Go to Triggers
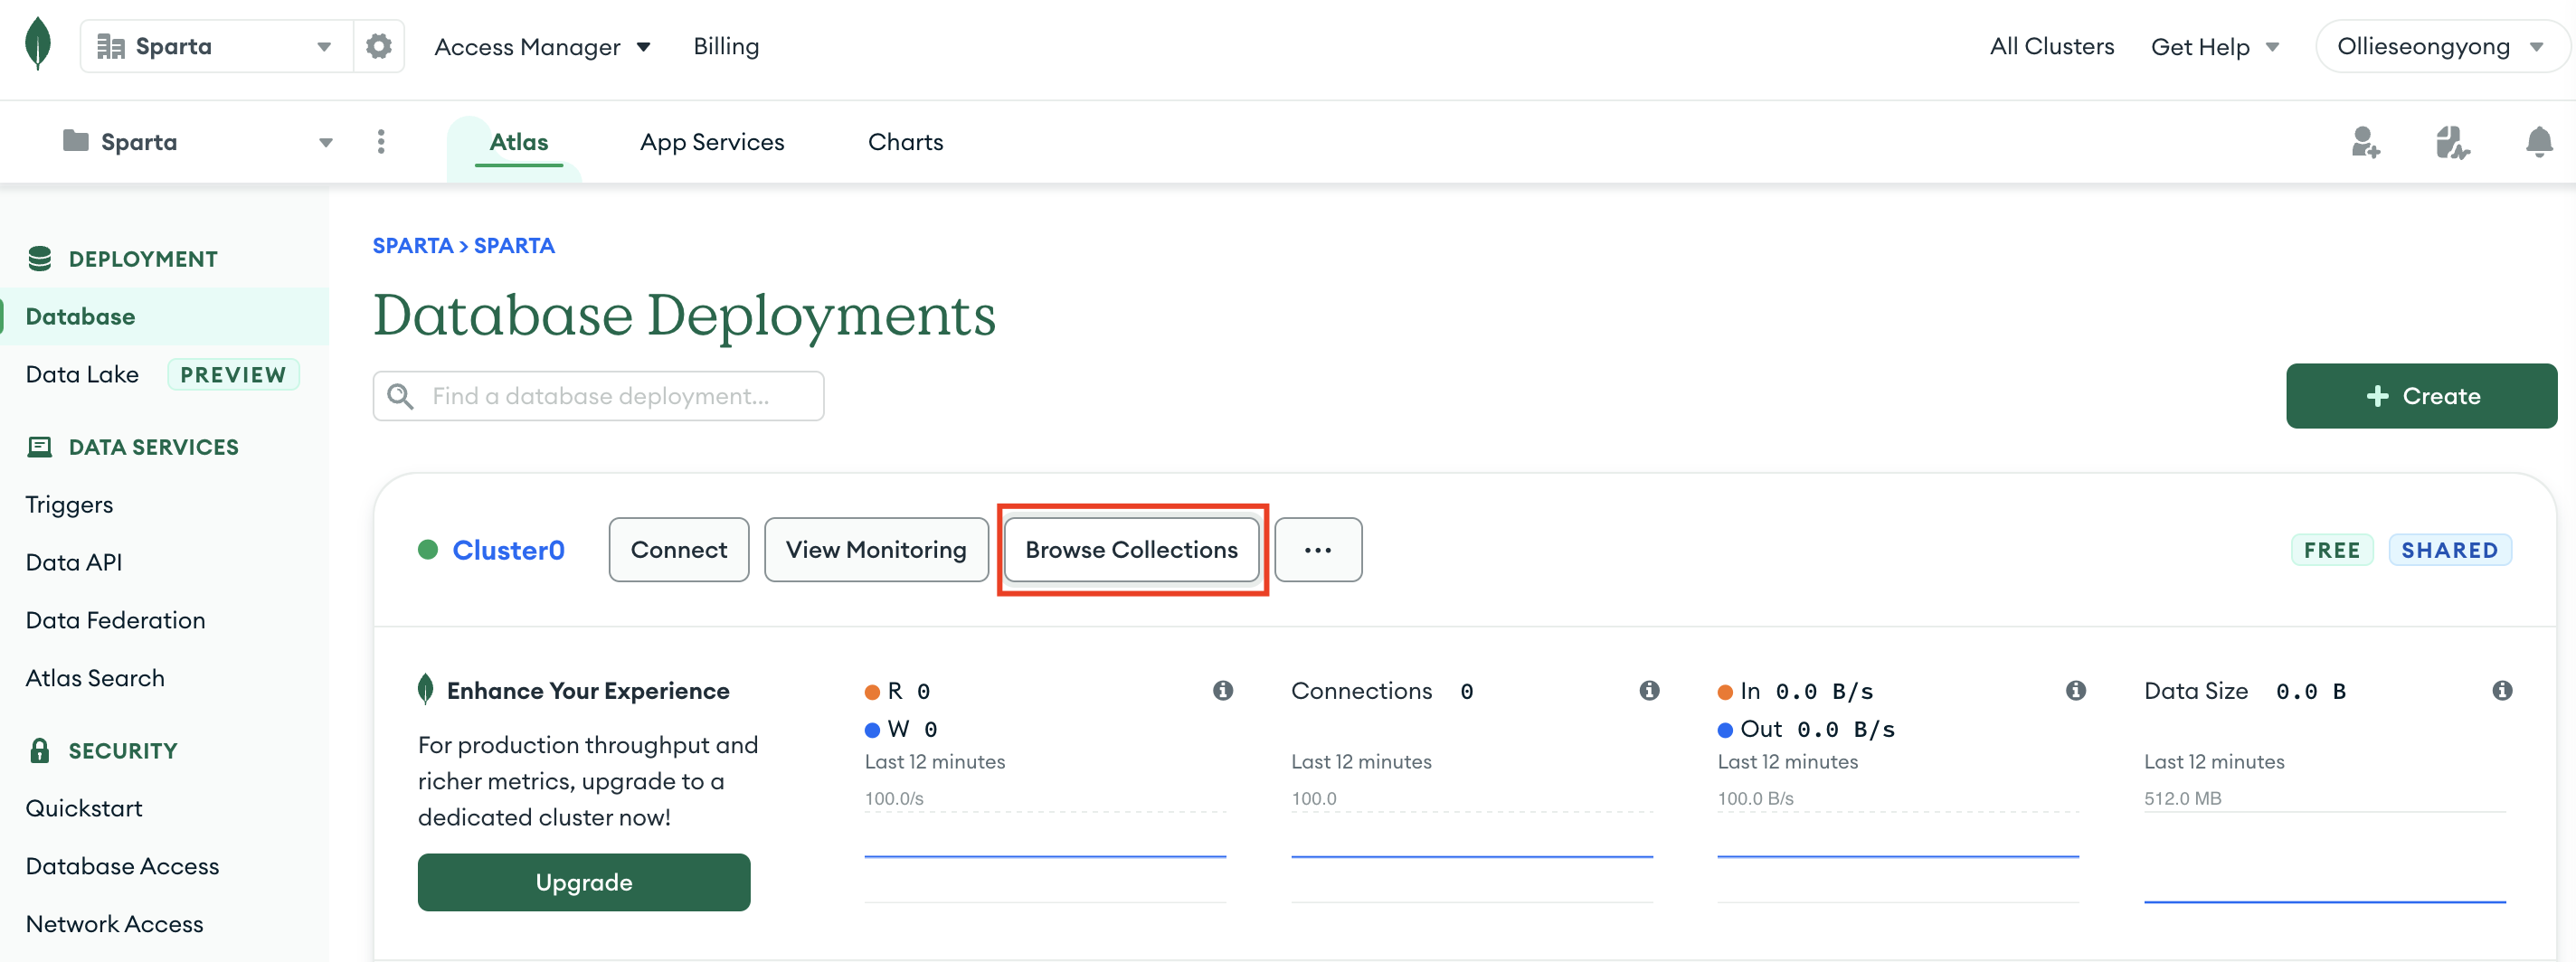The image size is (2576, 962). point(69,504)
